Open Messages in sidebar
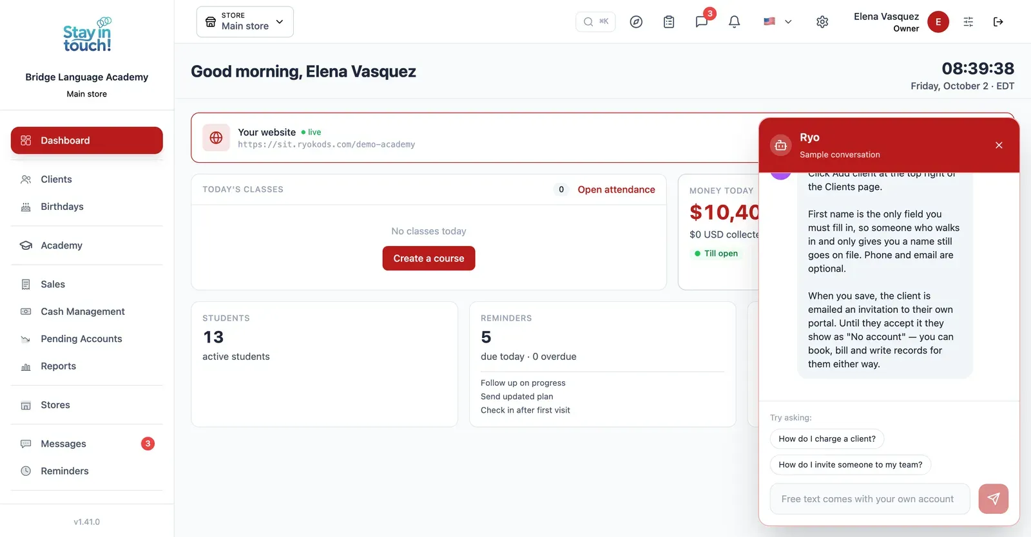 coord(87,444)
